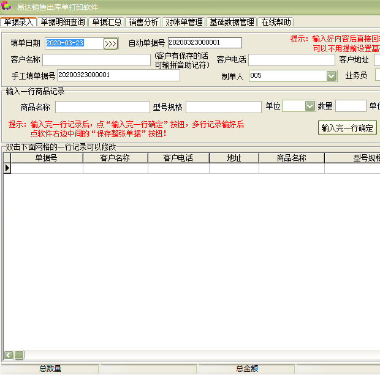Viewport: 380px width, 375px height.
Task: Select the 对帐单管理 tab
Action: (184, 22)
